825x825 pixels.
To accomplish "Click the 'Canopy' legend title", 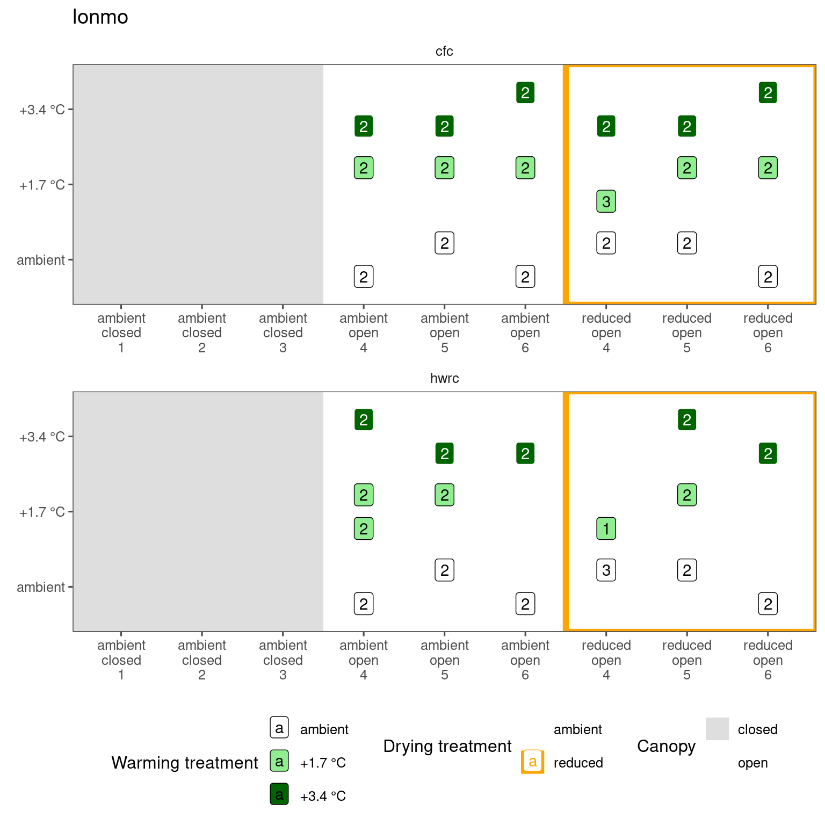I will (x=666, y=746).
